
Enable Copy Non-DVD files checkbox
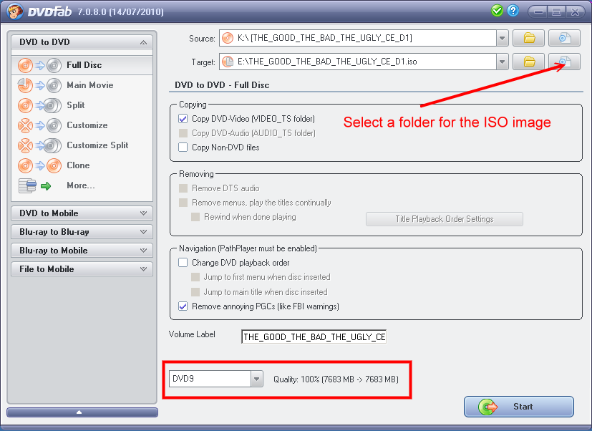183,147
